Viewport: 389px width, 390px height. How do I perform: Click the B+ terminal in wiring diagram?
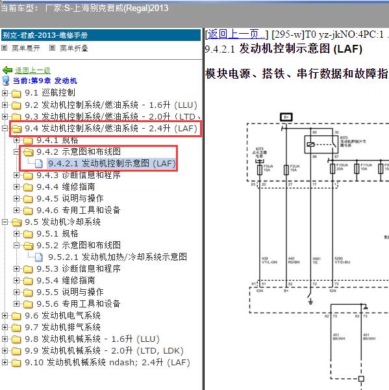(286, 117)
